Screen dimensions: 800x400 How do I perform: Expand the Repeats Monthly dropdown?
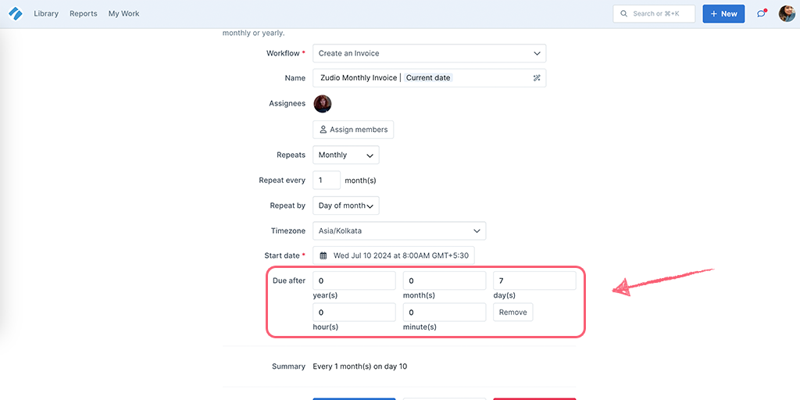click(345, 155)
